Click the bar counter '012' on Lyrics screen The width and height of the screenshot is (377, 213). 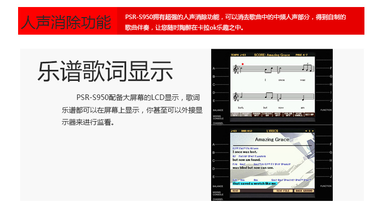[249, 131]
